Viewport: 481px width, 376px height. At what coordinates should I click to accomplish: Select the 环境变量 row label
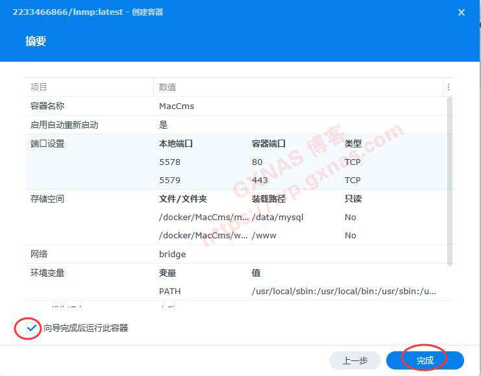tap(47, 273)
